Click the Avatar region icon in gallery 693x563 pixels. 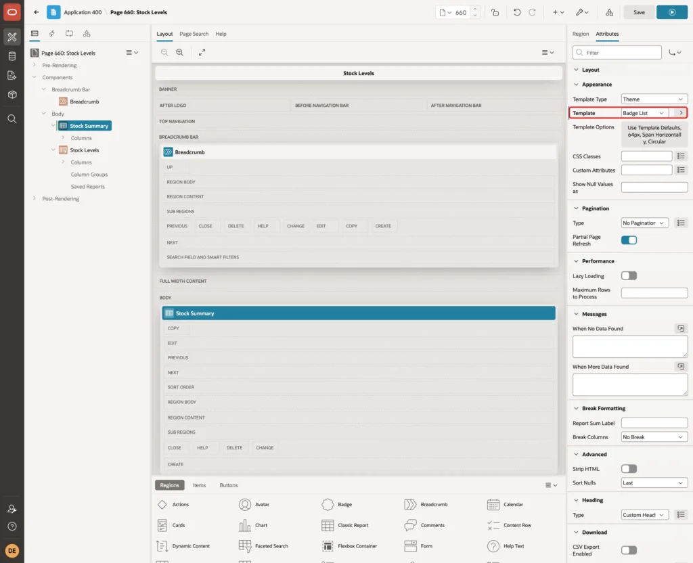pyautogui.click(x=245, y=504)
